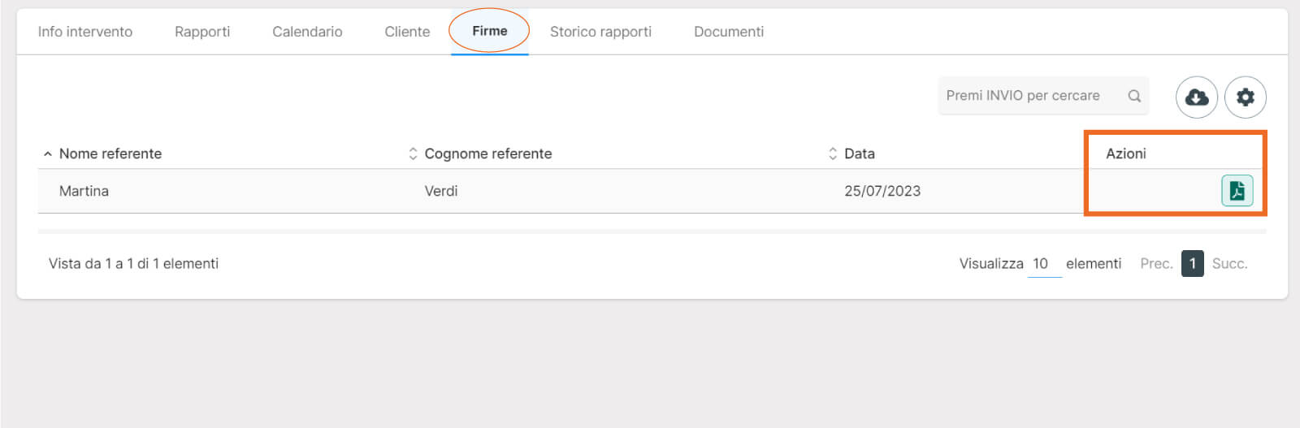The image size is (1300, 428).
Task: Select page 1 in pagination
Action: (1192, 264)
